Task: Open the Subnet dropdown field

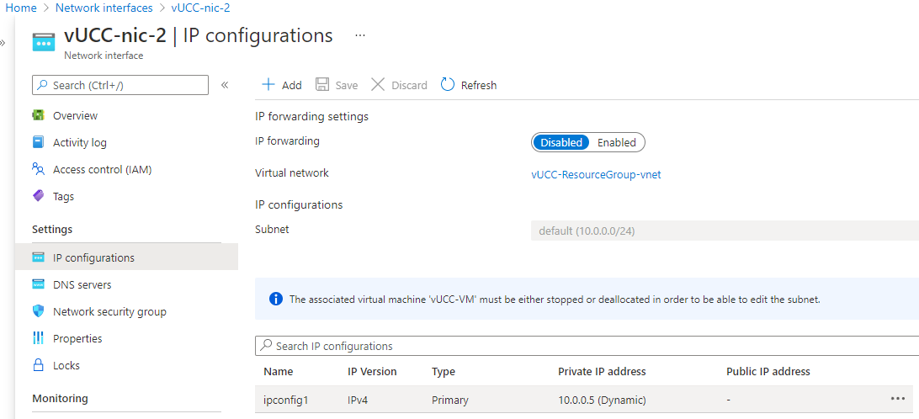Action: coord(724,231)
